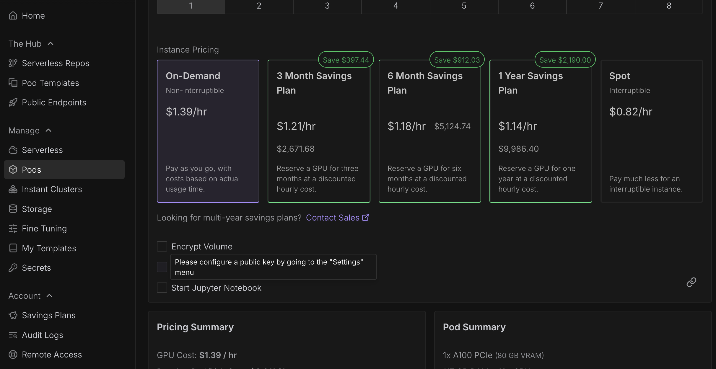
Task: Click the Public Endpoints rocket icon
Action: [x=13, y=102]
